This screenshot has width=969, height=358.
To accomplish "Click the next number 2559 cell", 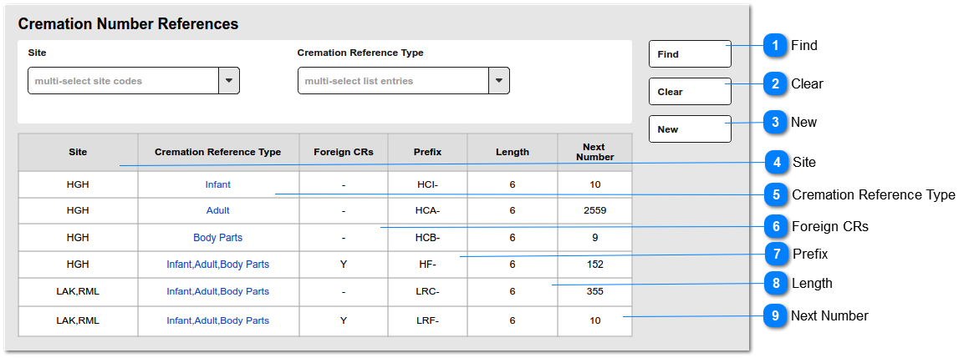I will [594, 210].
